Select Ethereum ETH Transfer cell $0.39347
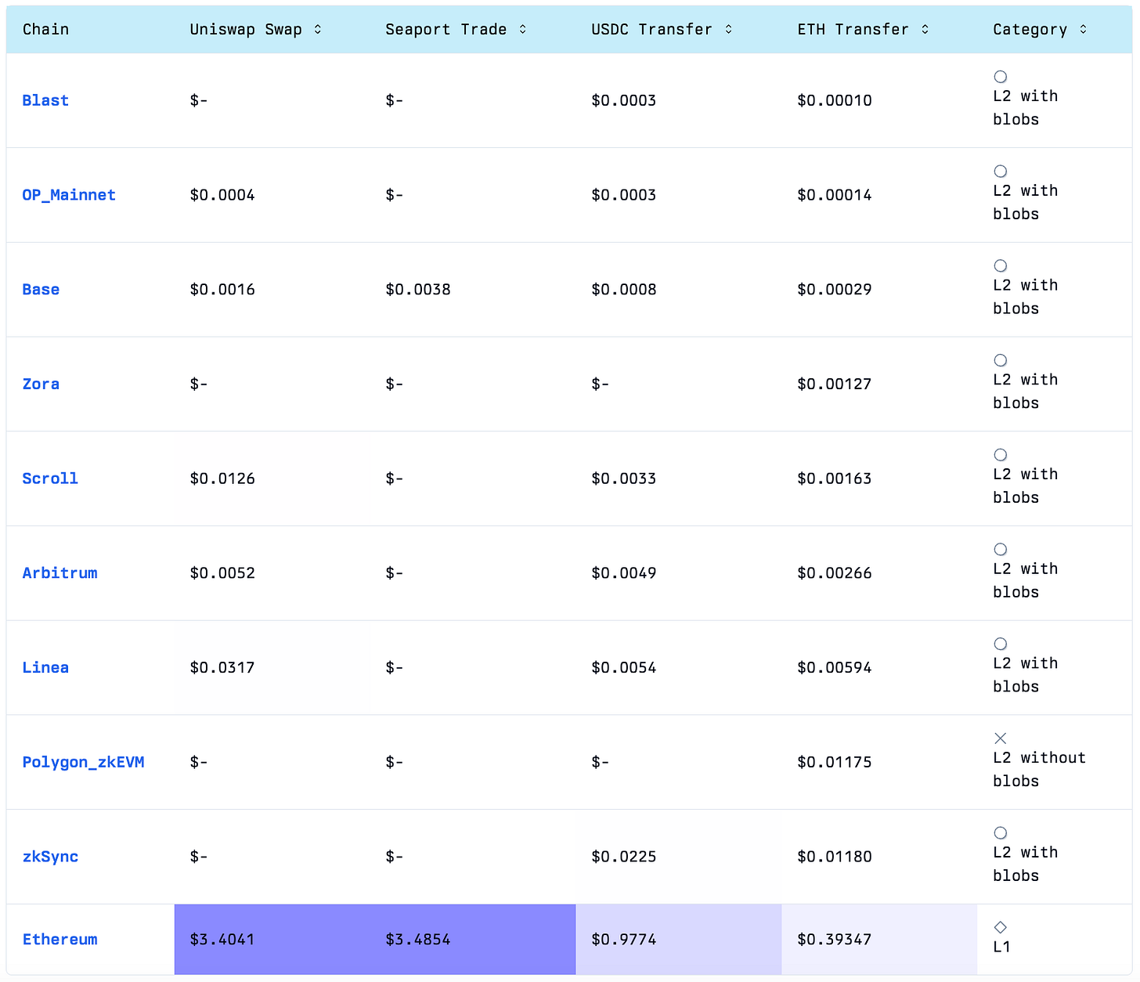Image resolution: width=1140 pixels, height=982 pixels. [879, 940]
